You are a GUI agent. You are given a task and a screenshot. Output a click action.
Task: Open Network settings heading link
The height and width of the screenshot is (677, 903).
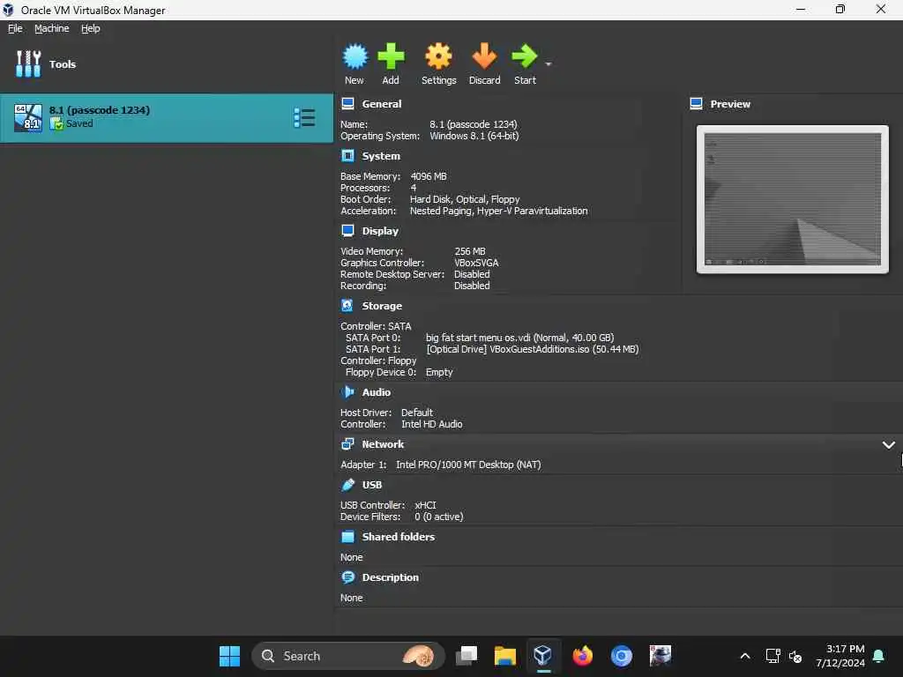383,444
